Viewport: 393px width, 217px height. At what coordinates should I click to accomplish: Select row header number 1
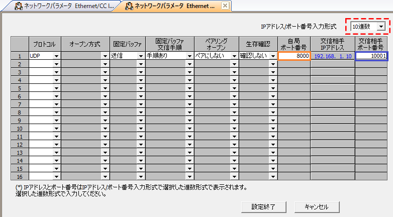click(20, 56)
